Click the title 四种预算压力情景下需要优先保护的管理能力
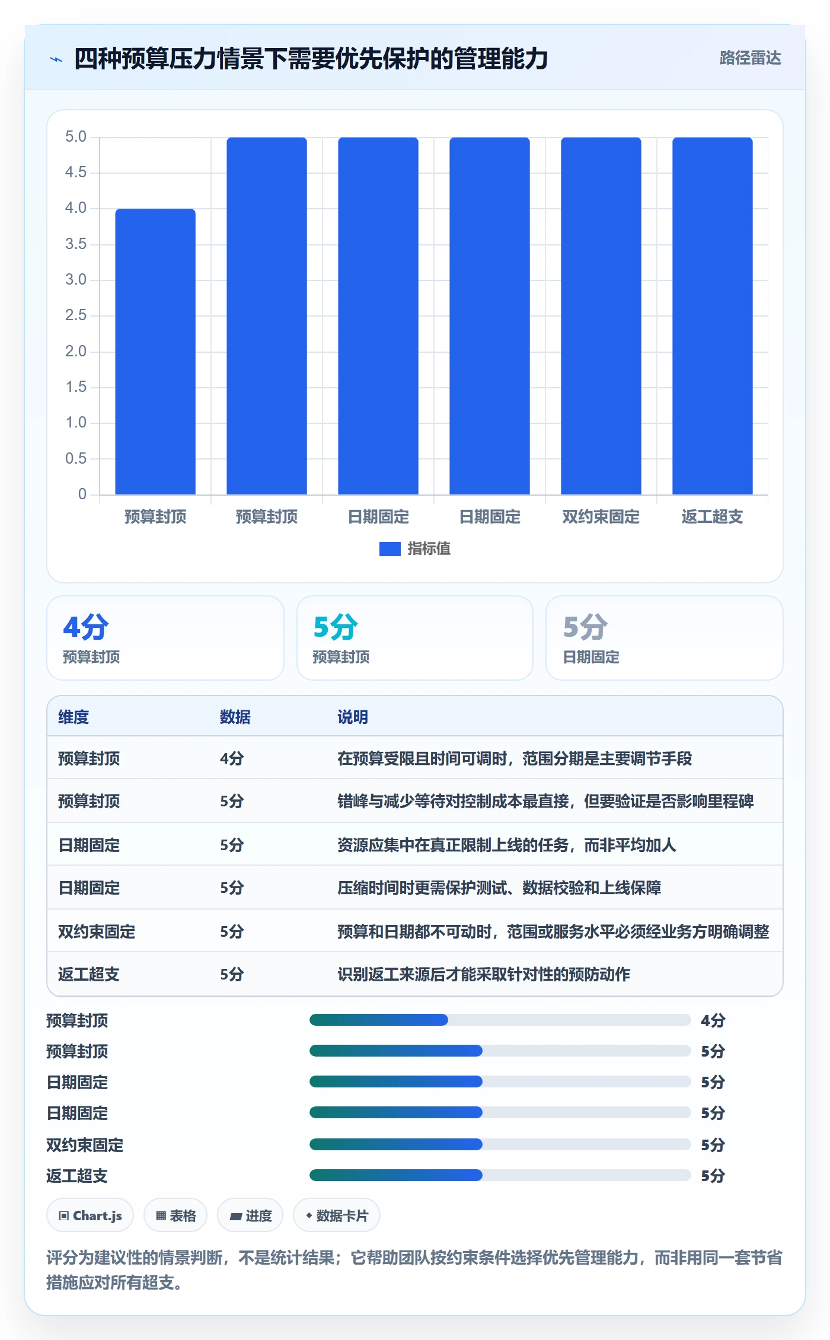Screen dimensions: 830x1340 coord(311,59)
